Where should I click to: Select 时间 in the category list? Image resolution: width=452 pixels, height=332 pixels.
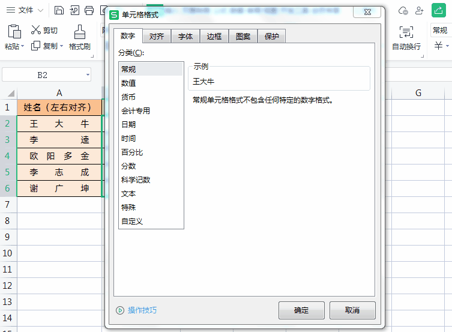151,138
